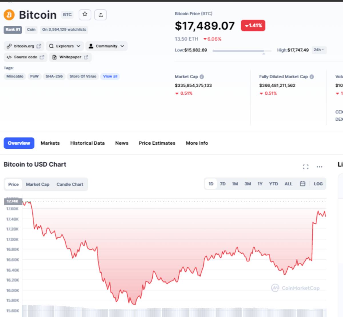Click Fully Diluted Market Cap info icon
Screen dimensions: 343x317
click(312, 77)
